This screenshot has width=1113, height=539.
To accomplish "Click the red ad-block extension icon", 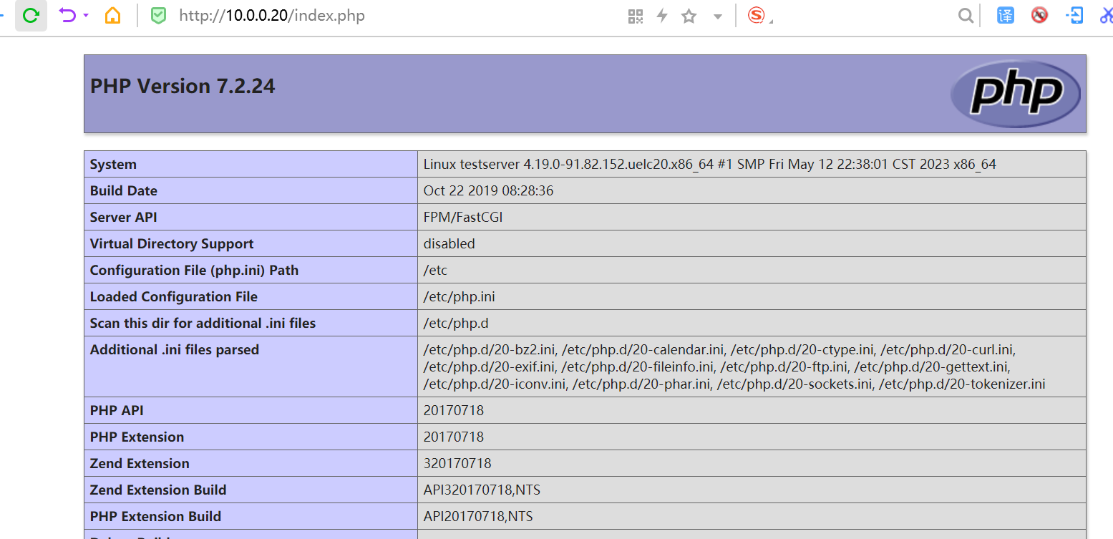I will (x=1039, y=15).
